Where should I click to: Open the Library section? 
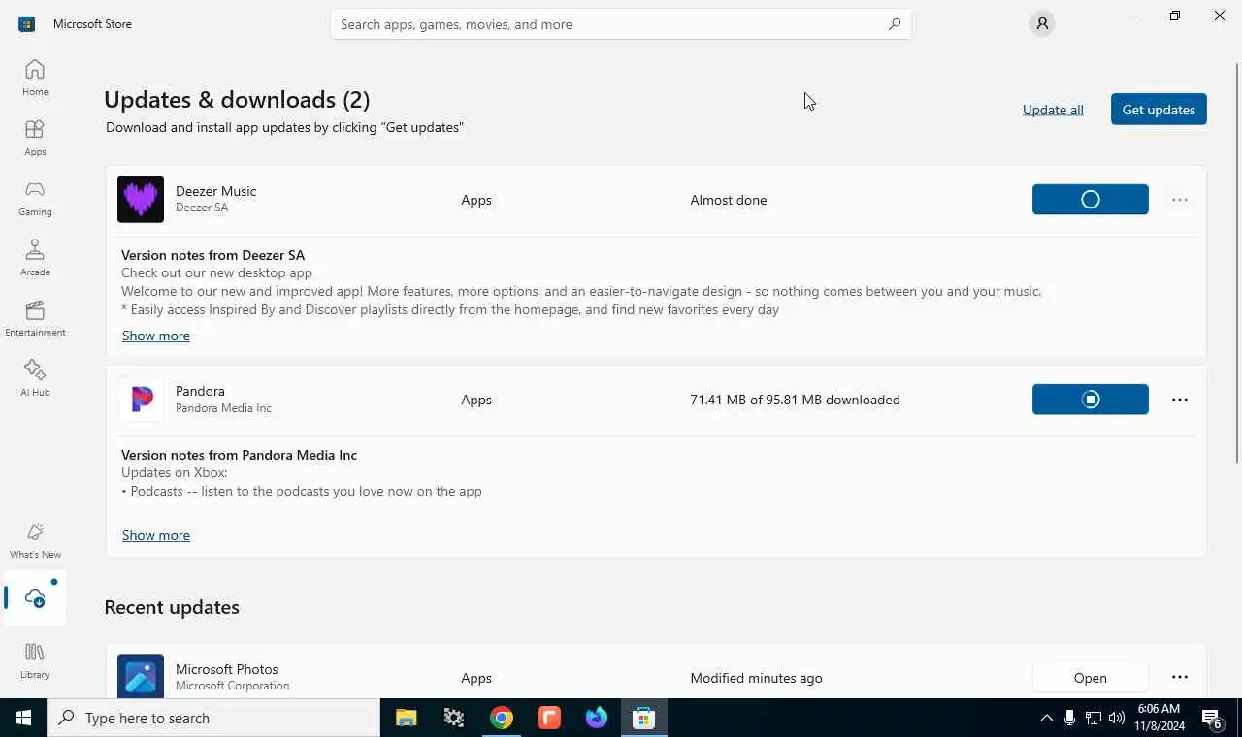click(35, 660)
